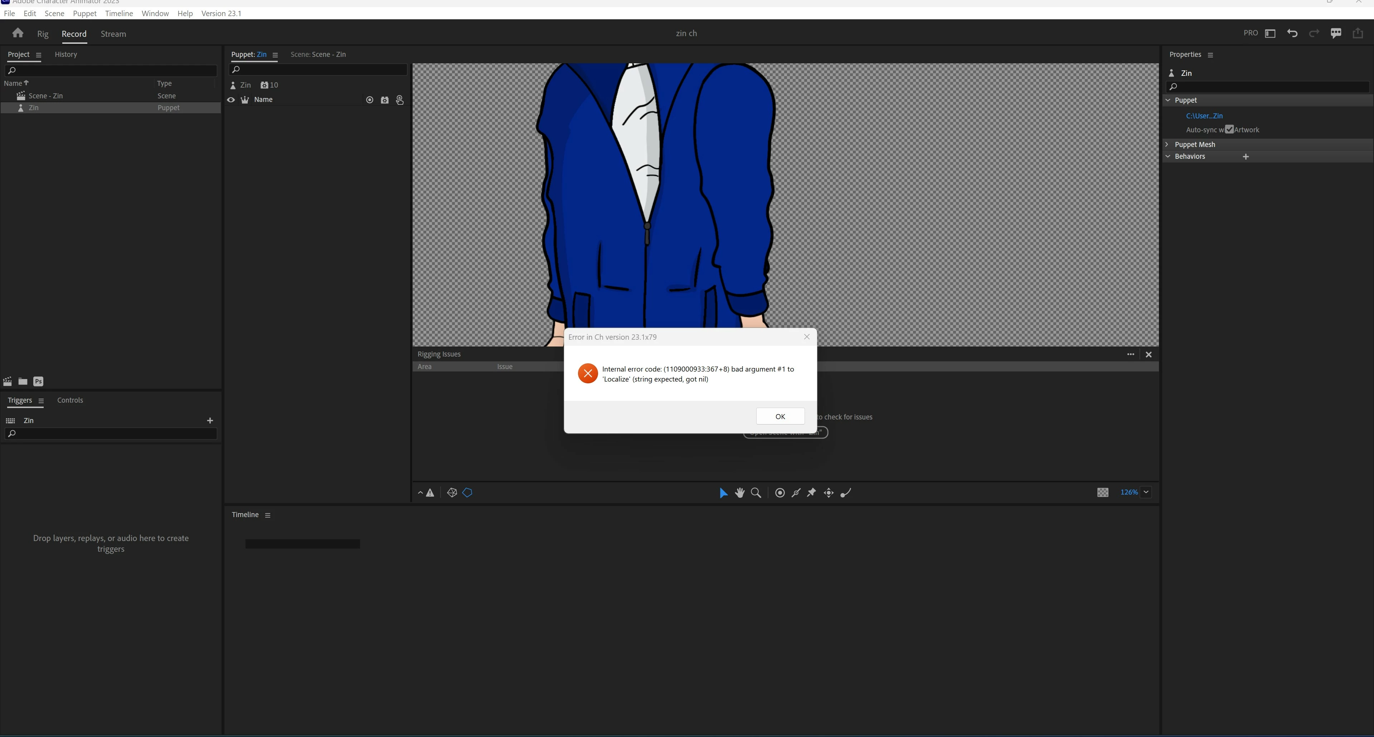Click the Photoshop import icon
This screenshot has height=737, width=1374.
pyautogui.click(x=38, y=382)
